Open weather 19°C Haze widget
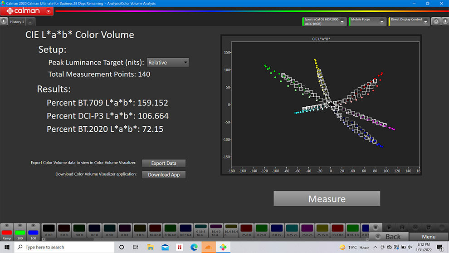Screen dimensions: 449x253 tap(354, 247)
